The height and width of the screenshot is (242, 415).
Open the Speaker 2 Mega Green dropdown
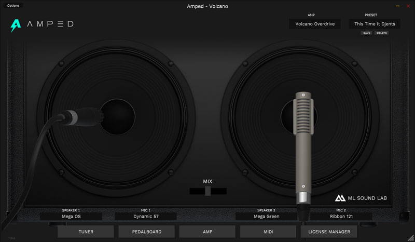(266, 216)
